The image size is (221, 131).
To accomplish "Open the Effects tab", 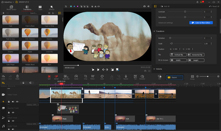I will (52, 8).
